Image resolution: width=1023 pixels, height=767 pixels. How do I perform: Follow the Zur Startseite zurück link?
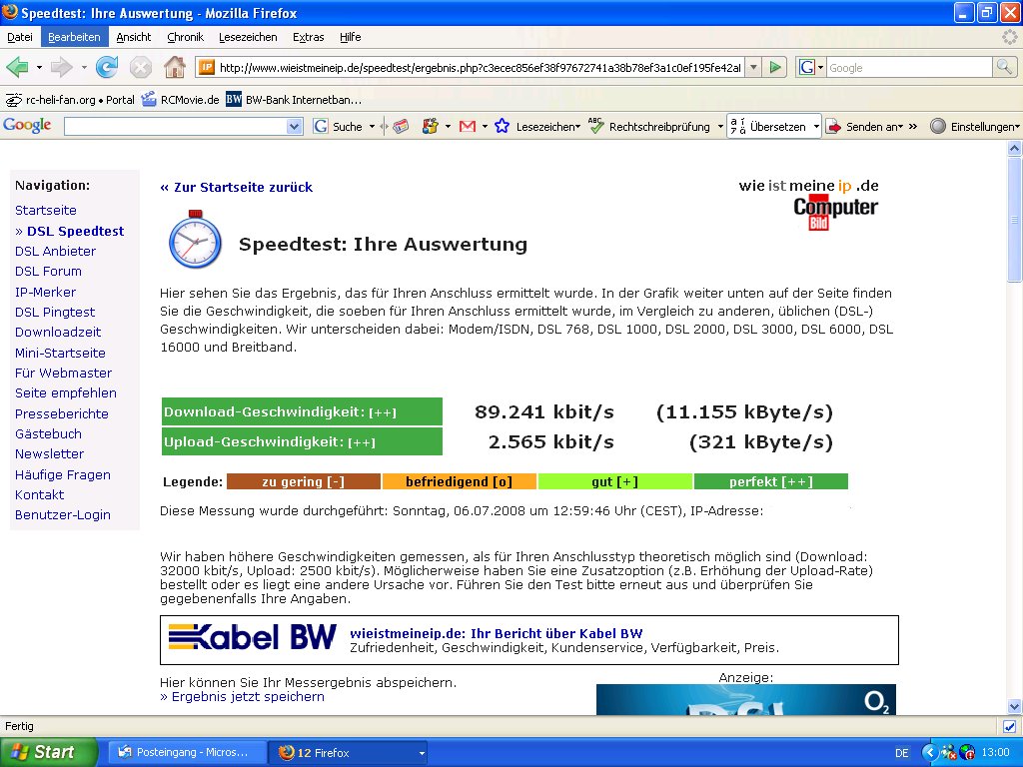coord(237,187)
